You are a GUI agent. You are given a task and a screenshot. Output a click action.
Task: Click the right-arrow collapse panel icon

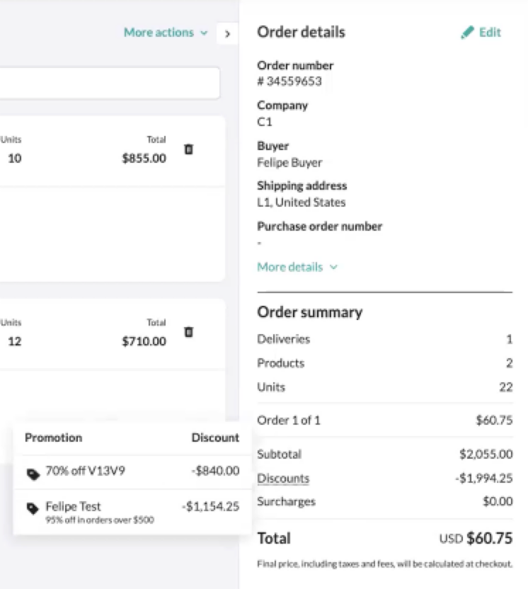(x=227, y=33)
